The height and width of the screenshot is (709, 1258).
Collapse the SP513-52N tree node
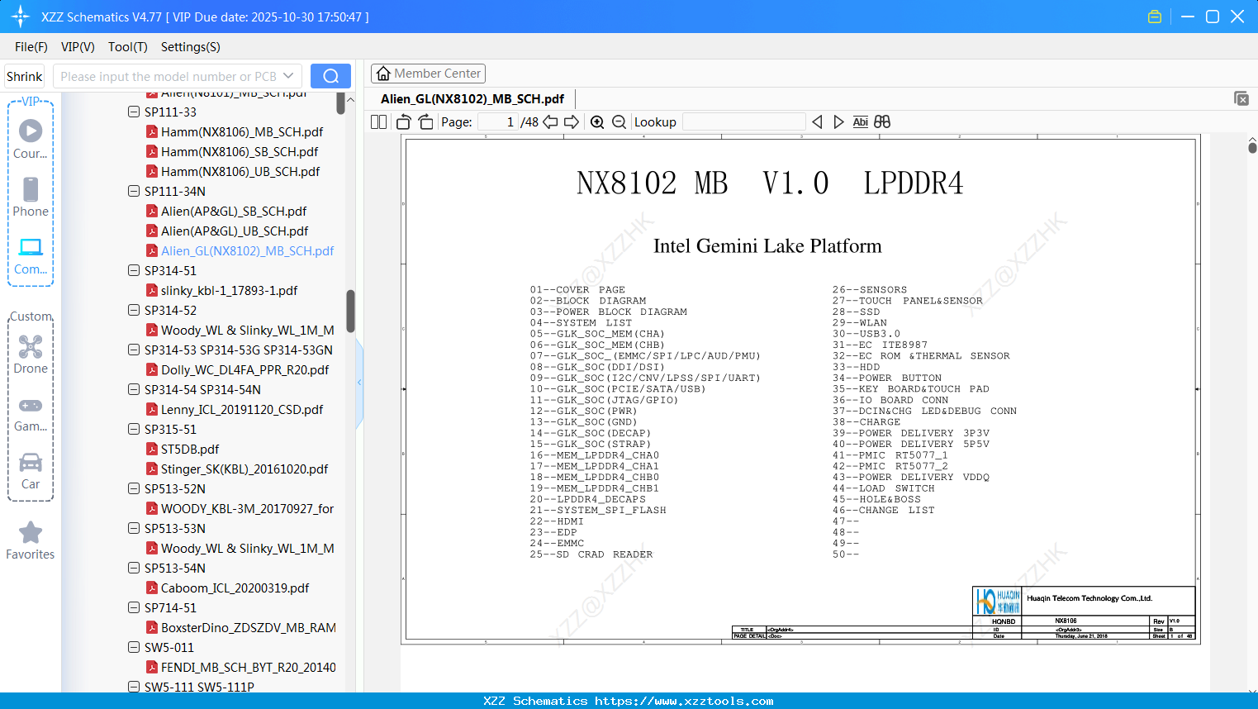[x=134, y=488]
